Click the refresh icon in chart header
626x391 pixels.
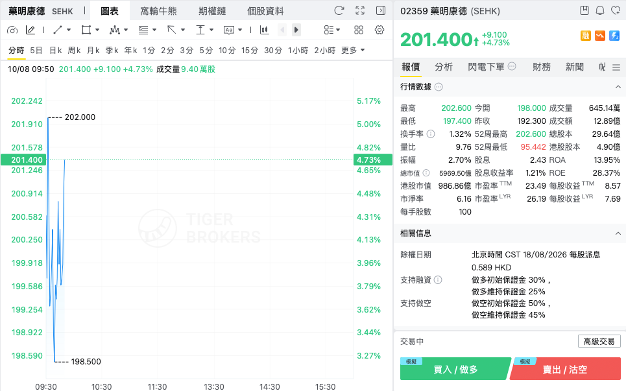pyautogui.click(x=339, y=11)
